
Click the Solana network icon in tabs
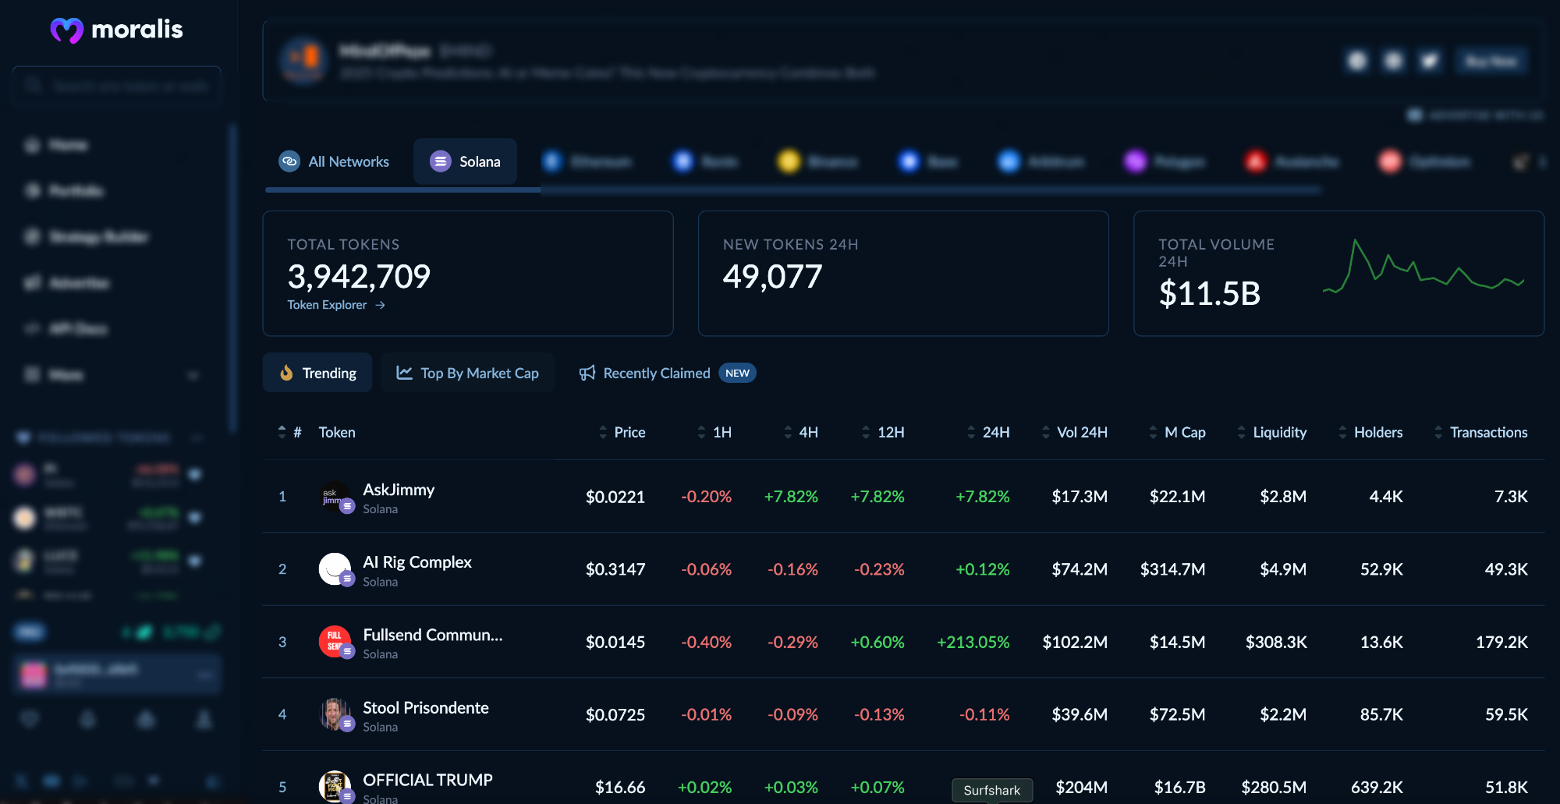[441, 161]
